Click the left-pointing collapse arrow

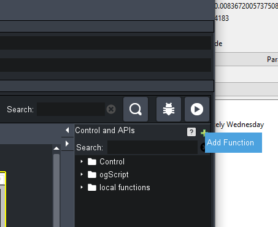click(x=68, y=130)
